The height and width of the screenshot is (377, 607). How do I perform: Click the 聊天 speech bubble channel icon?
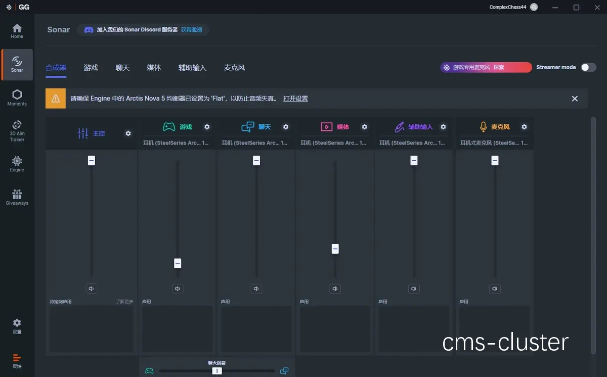pos(248,127)
